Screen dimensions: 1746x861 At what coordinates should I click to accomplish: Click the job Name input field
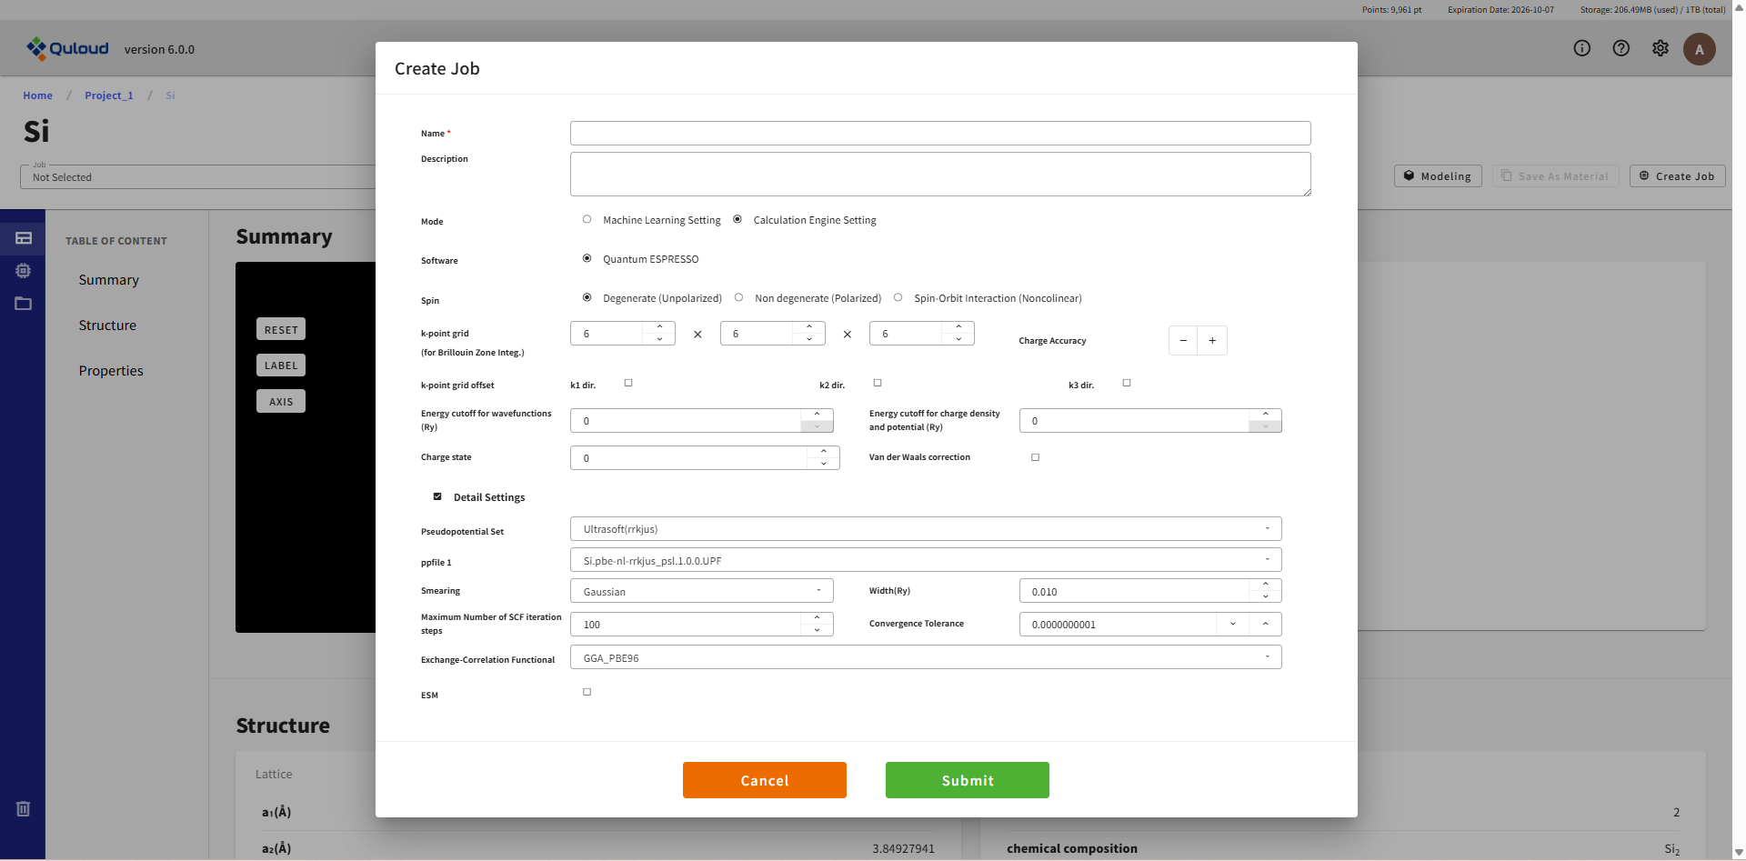click(939, 134)
